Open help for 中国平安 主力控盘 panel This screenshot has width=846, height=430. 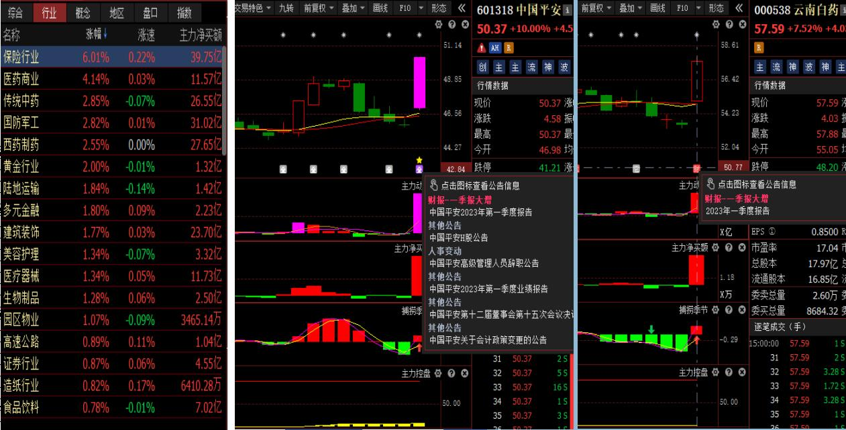tap(452, 372)
